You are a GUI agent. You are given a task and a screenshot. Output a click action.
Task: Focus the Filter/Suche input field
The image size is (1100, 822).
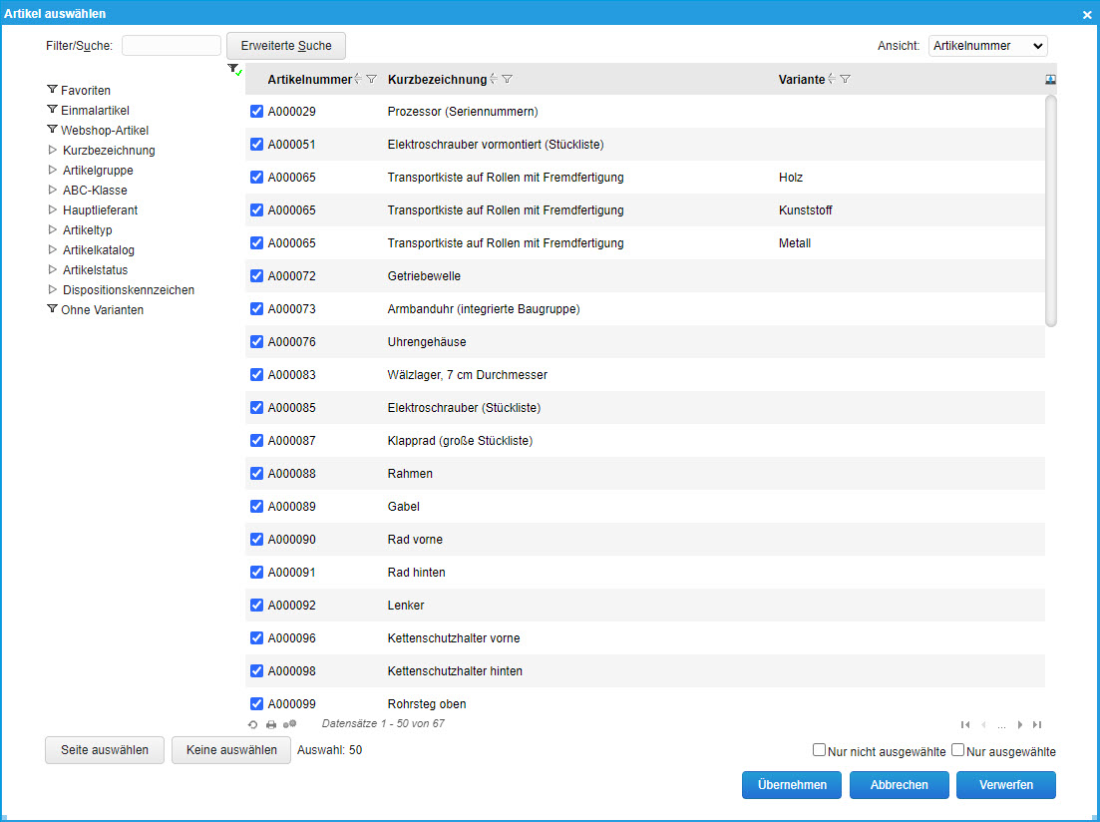172,46
